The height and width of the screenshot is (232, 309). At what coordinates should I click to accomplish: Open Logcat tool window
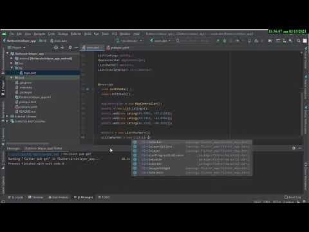point(15,197)
